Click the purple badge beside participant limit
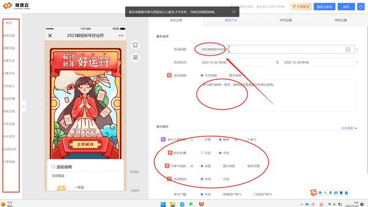Image resolution: width=368 pixels, height=207 pixels. click(x=163, y=139)
